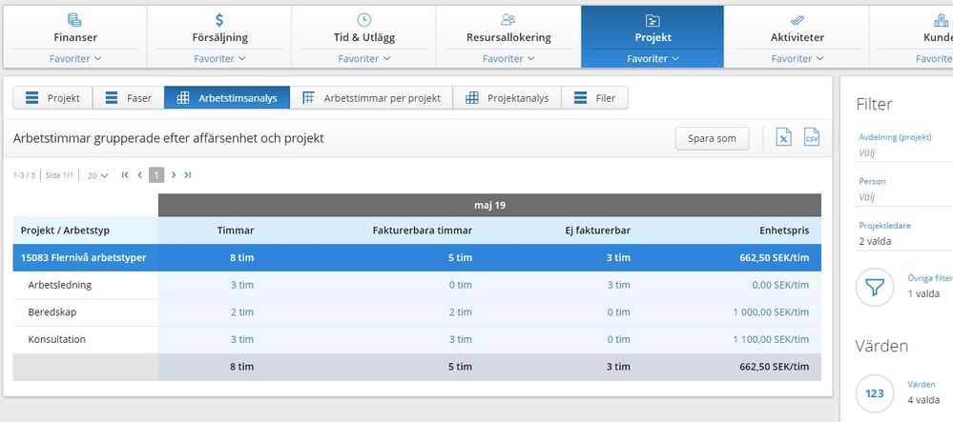
Task: Open rows-per-page dropdown showing 20
Action: pyautogui.click(x=97, y=175)
